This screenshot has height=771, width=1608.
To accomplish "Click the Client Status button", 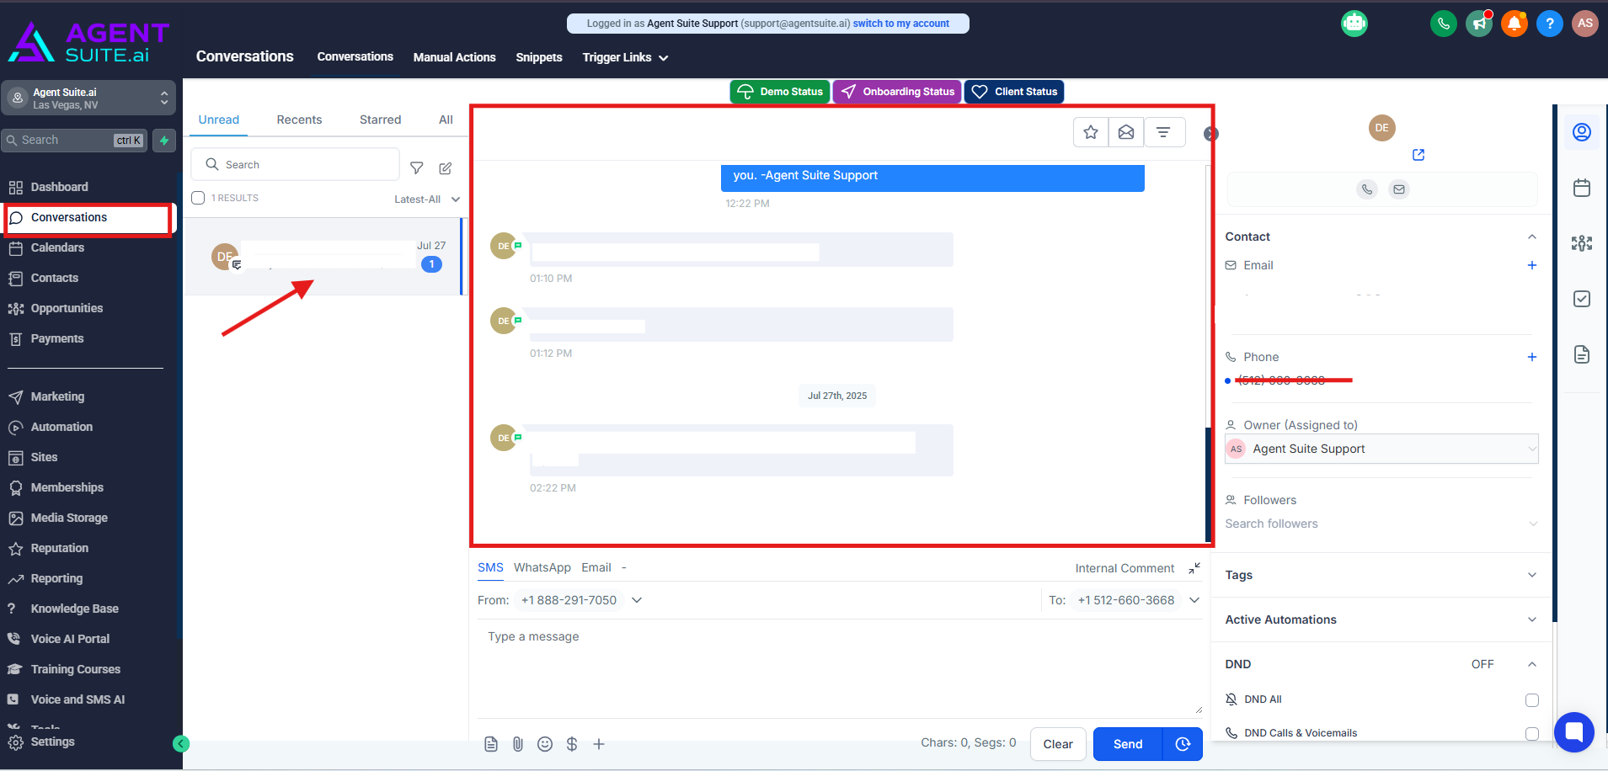I will (1014, 92).
